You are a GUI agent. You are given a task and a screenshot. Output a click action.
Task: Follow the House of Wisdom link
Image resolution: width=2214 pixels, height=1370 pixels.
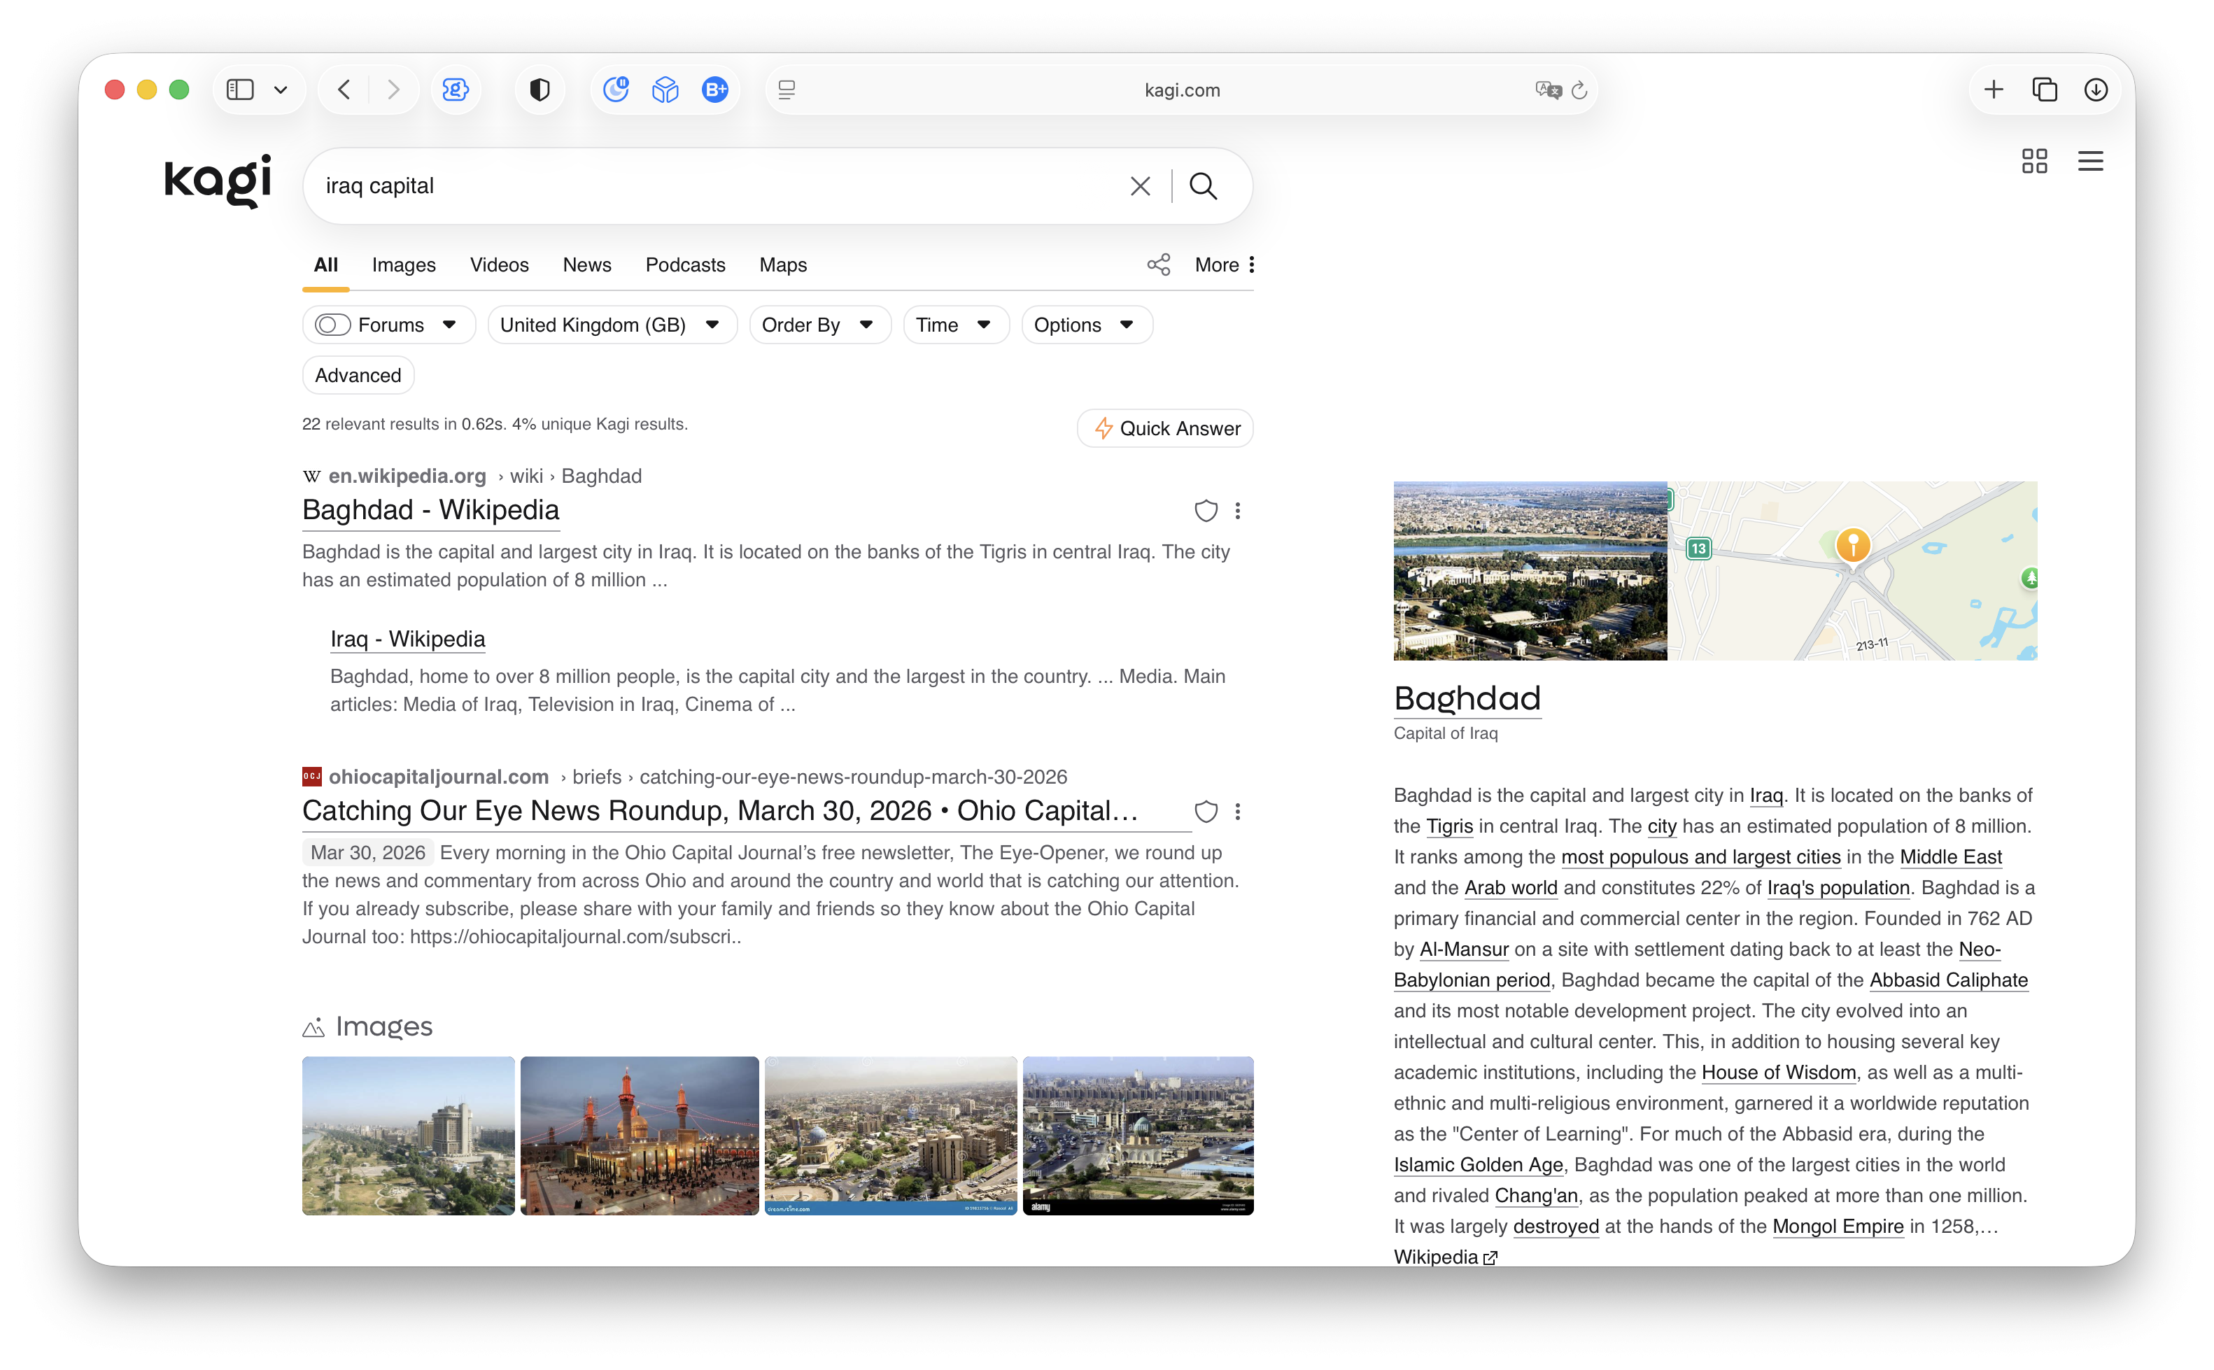click(x=1779, y=1073)
